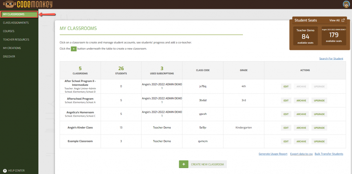This screenshot has height=174, width=352.
Task: Edit Angie's Kinder Class
Action: [286, 128]
